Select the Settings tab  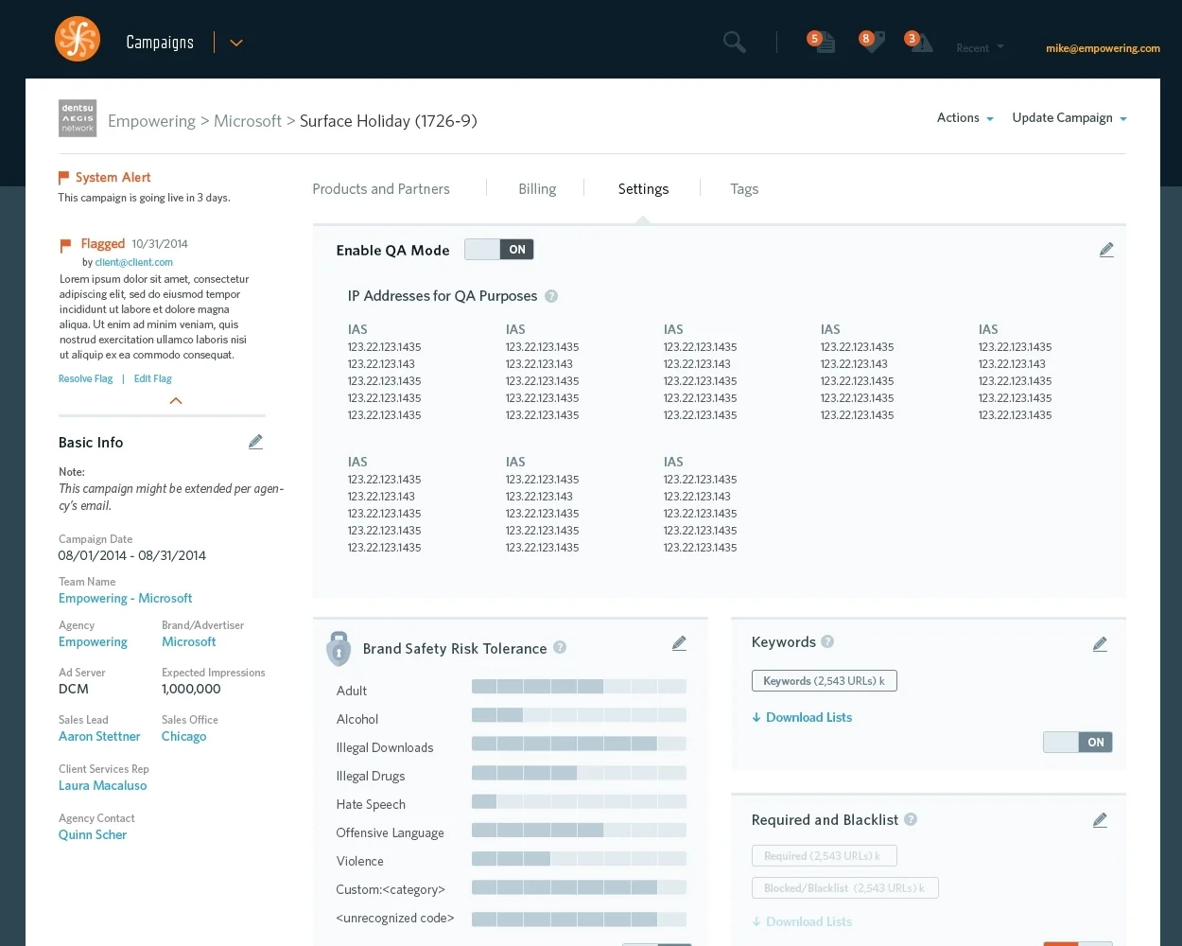click(643, 189)
